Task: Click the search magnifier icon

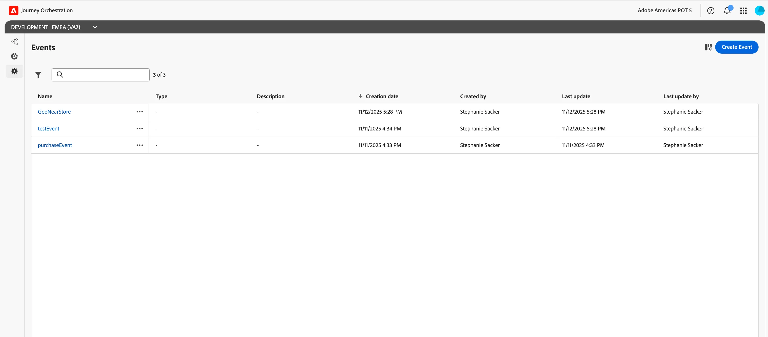Action: coord(60,75)
